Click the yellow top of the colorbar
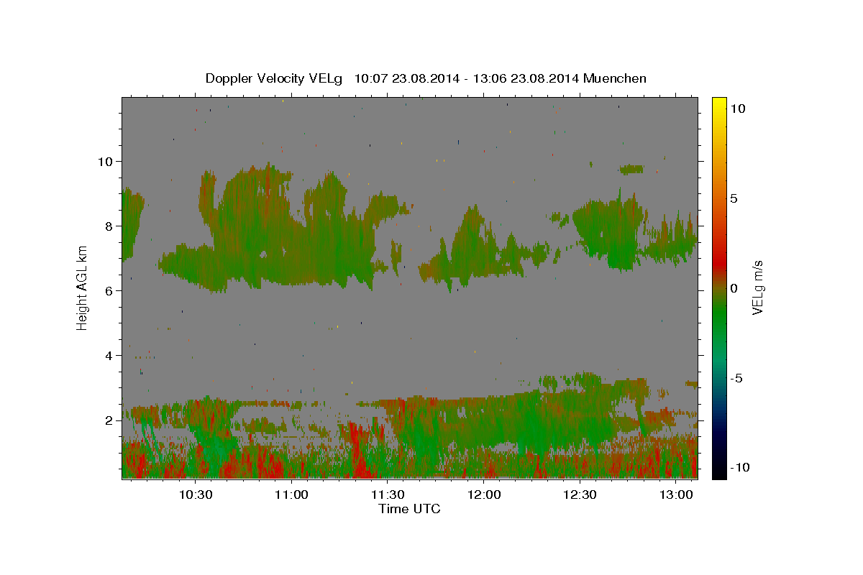 click(719, 104)
